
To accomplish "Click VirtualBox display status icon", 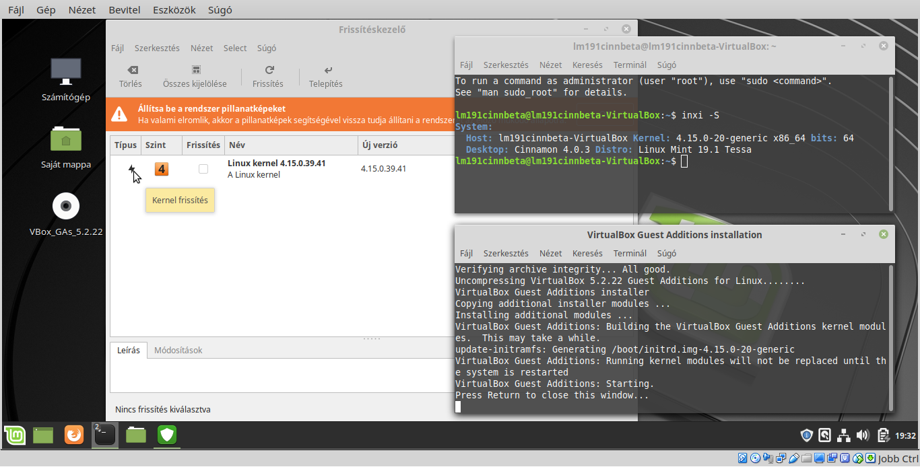I will click(x=819, y=458).
